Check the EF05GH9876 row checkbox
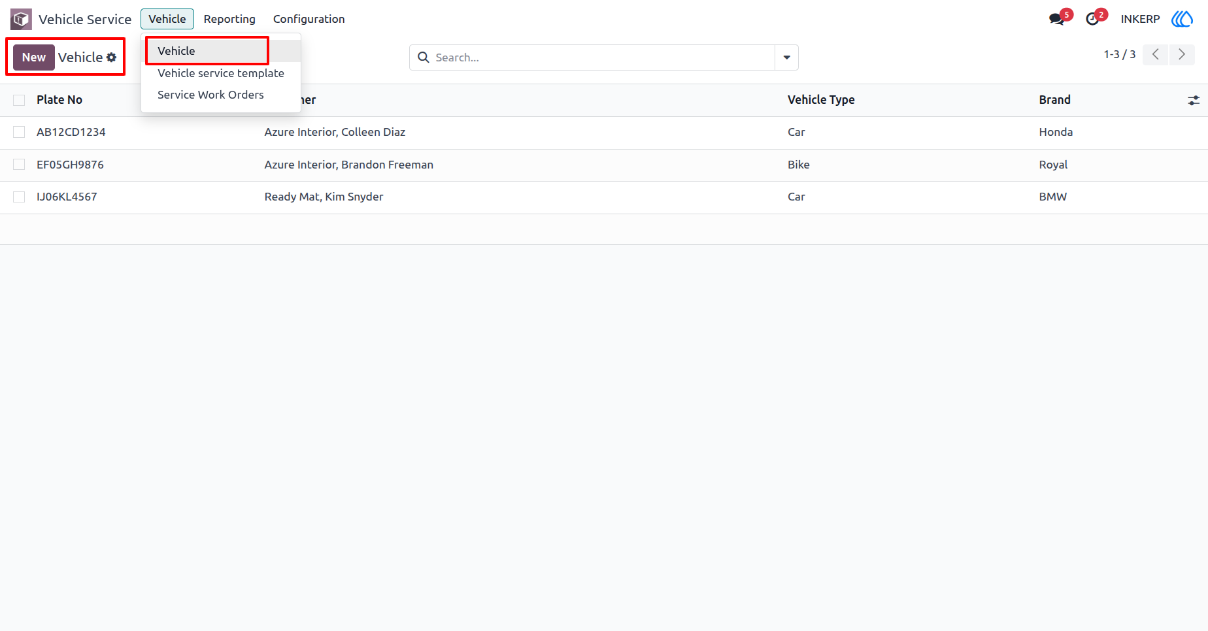Image resolution: width=1208 pixels, height=631 pixels. pyautogui.click(x=19, y=165)
